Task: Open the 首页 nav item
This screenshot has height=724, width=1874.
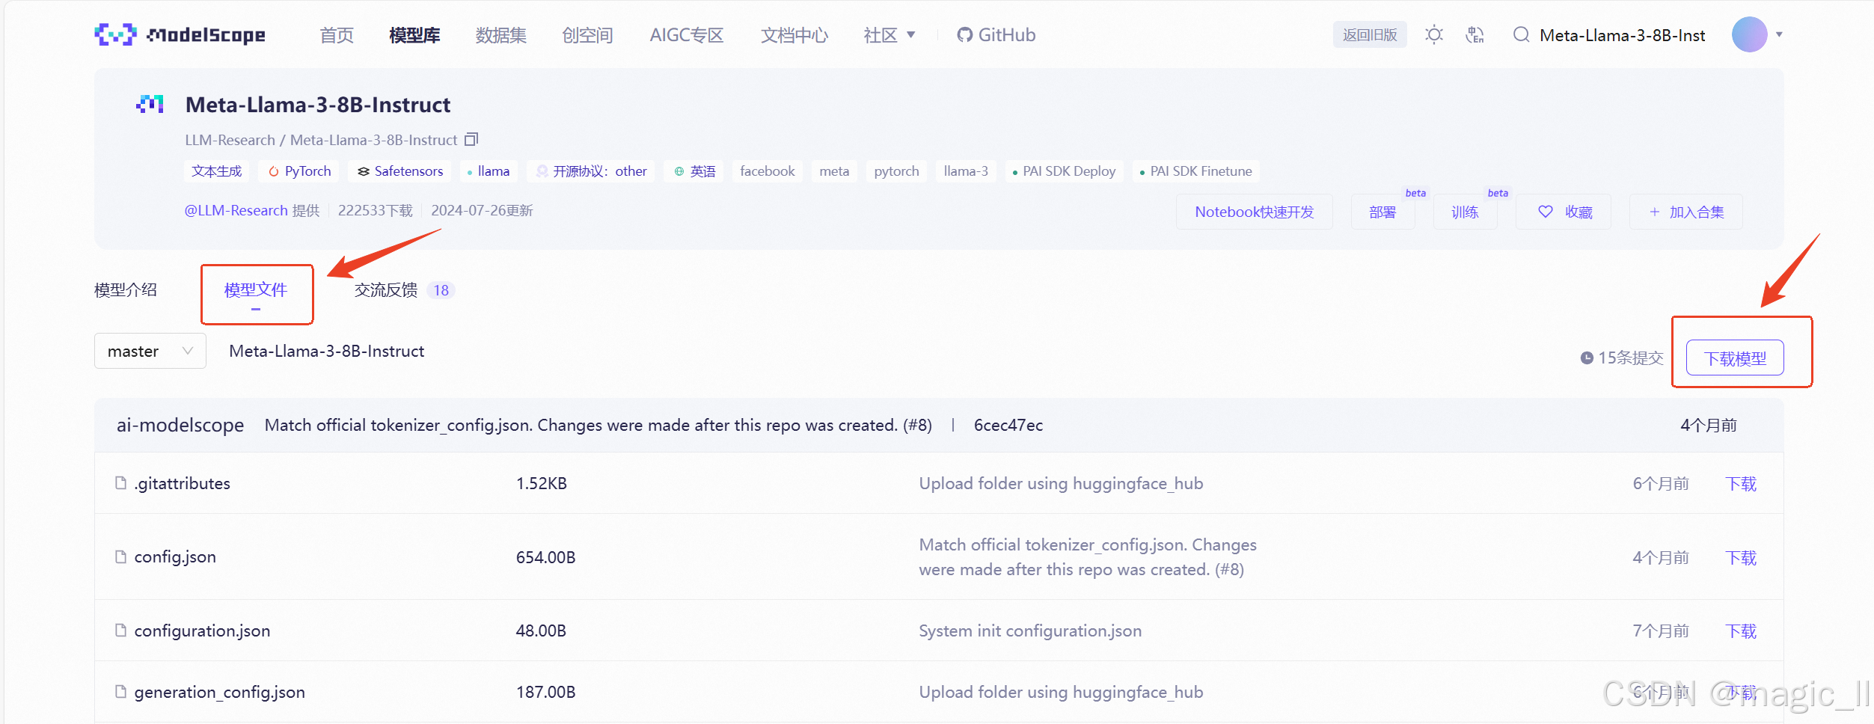Action: (x=337, y=35)
